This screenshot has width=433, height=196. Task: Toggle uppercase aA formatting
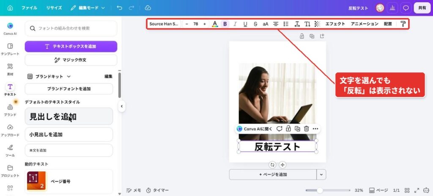point(266,24)
